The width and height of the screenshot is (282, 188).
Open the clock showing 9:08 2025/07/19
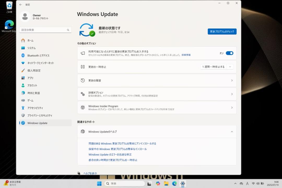(273, 183)
